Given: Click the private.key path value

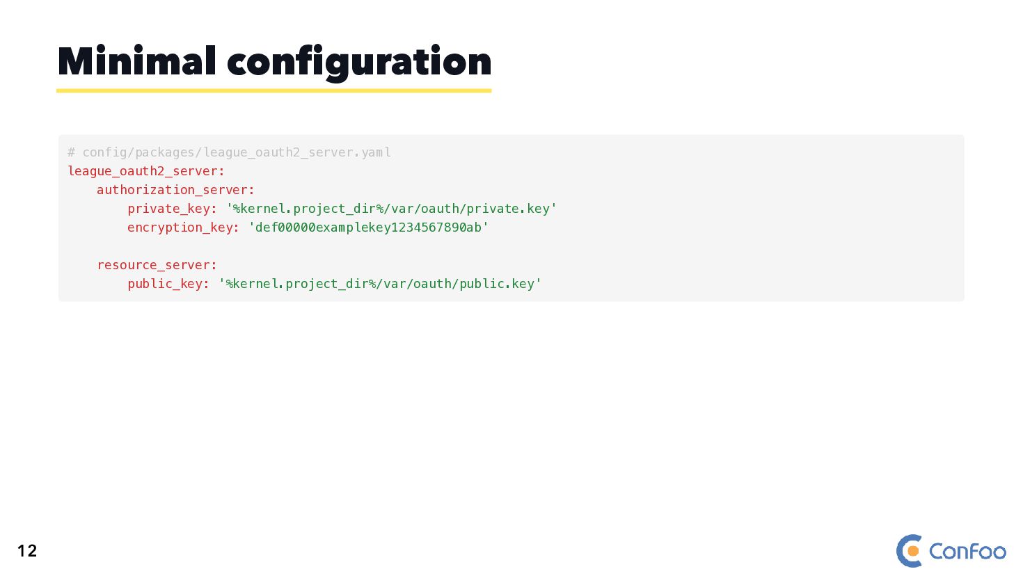Looking at the screenshot, I should (392, 209).
